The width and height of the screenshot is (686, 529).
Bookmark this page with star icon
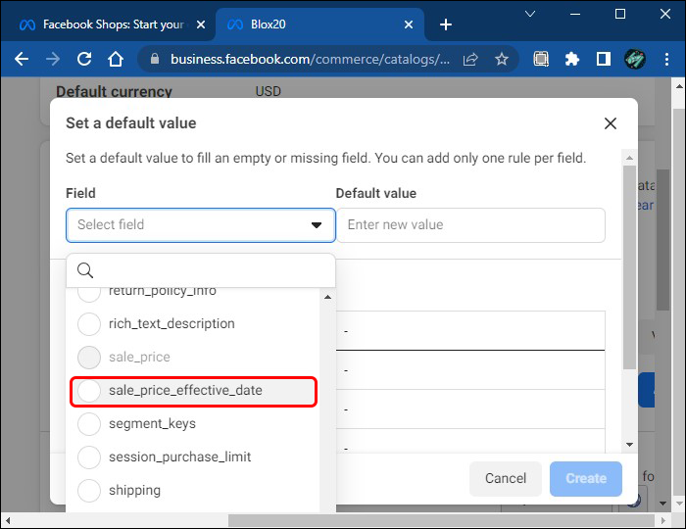(x=502, y=59)
